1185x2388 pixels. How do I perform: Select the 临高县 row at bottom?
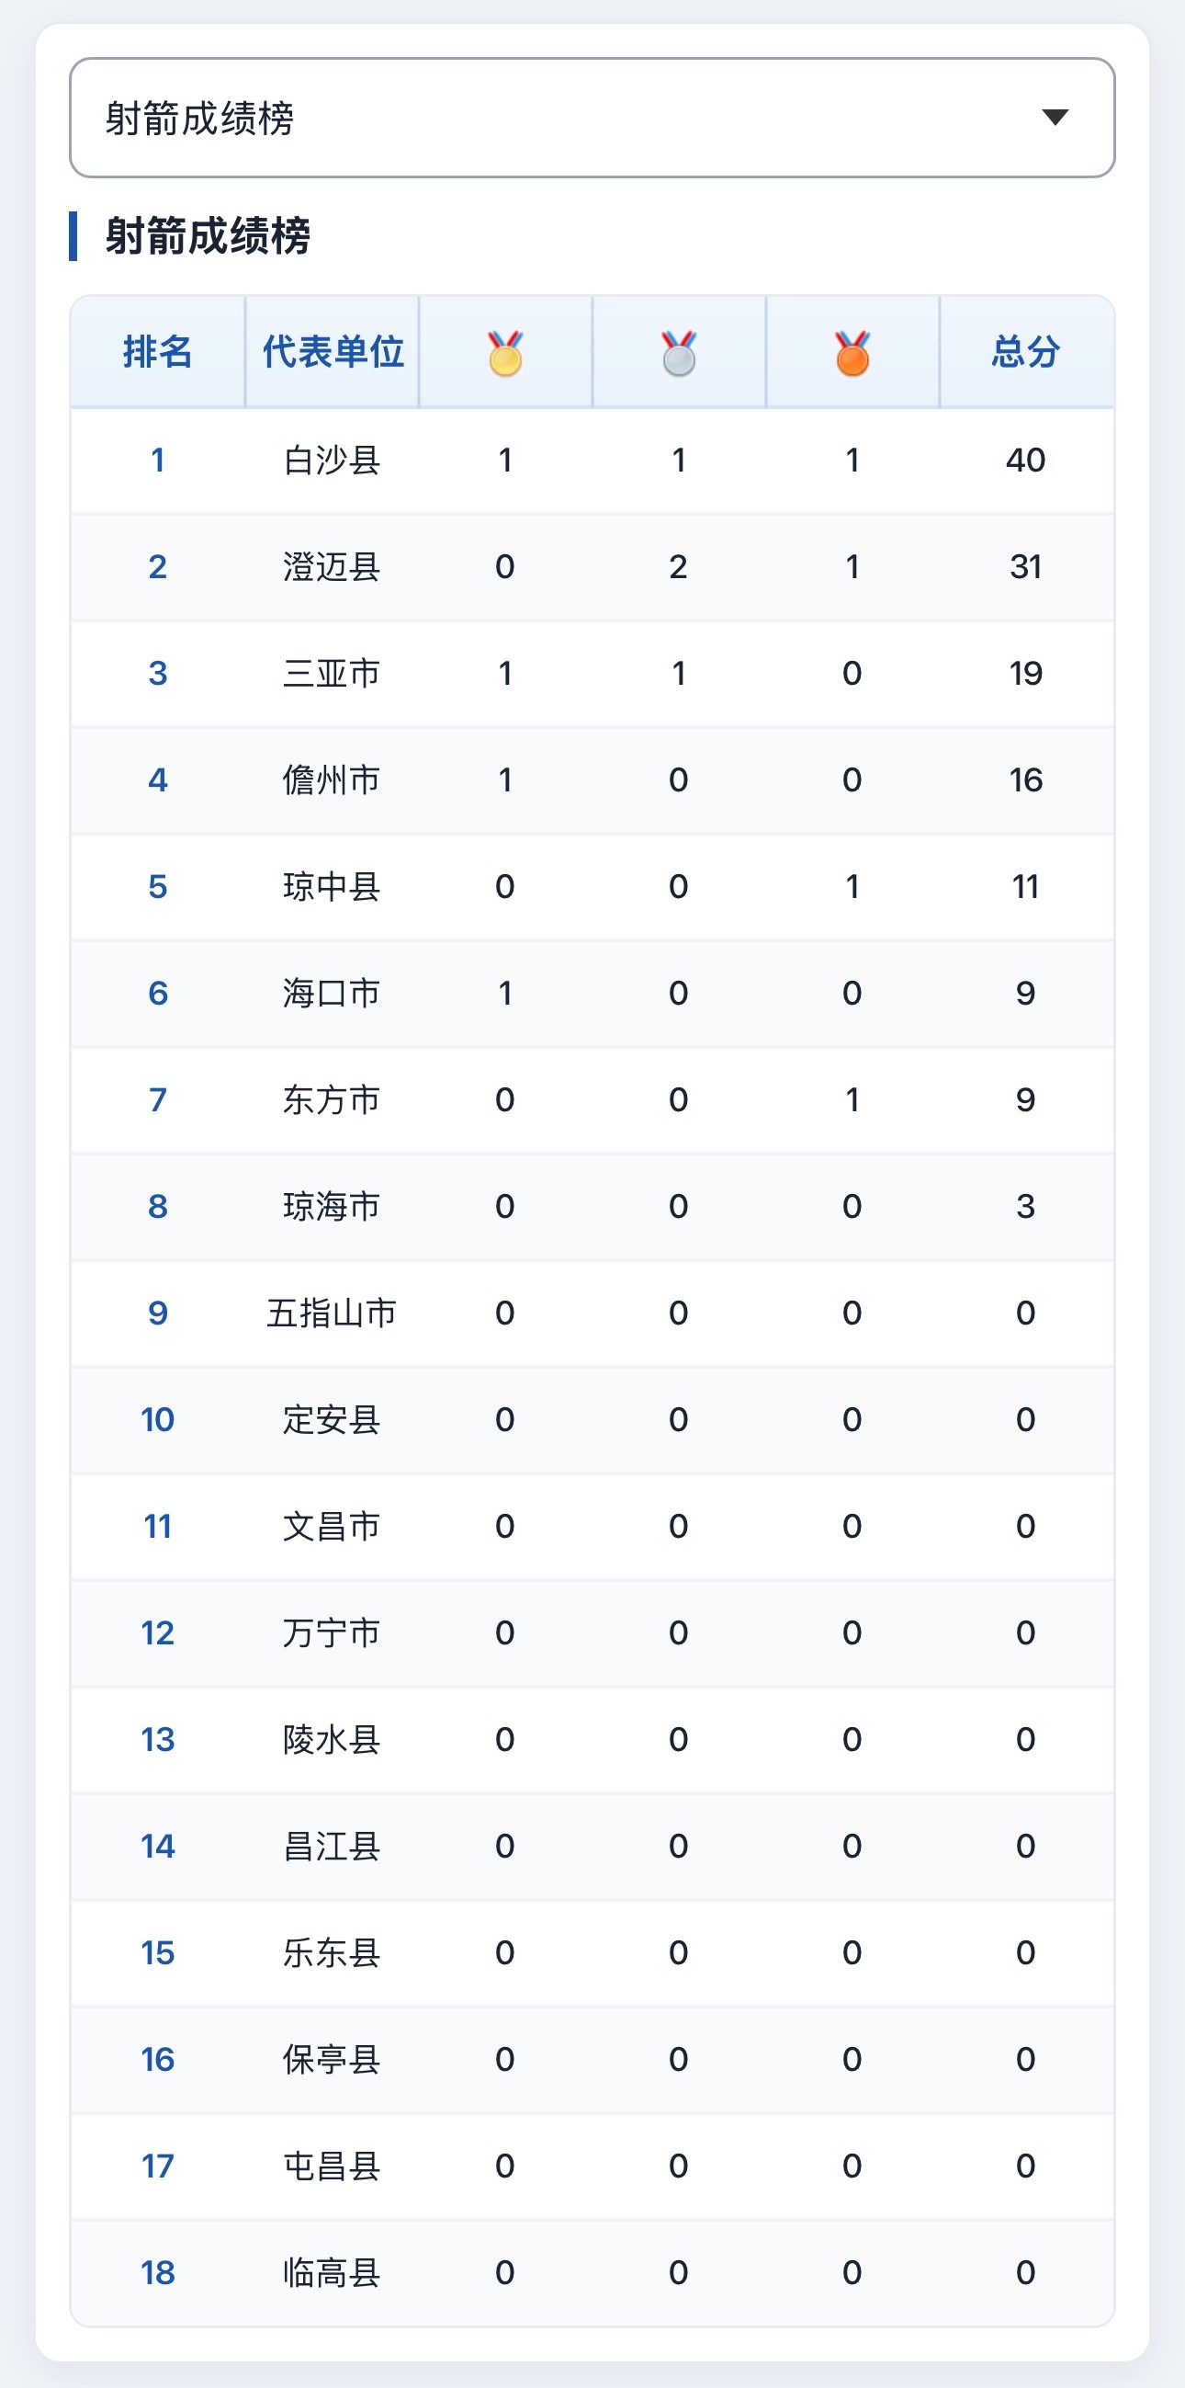pyautogui.click(x=592, y=2273)
